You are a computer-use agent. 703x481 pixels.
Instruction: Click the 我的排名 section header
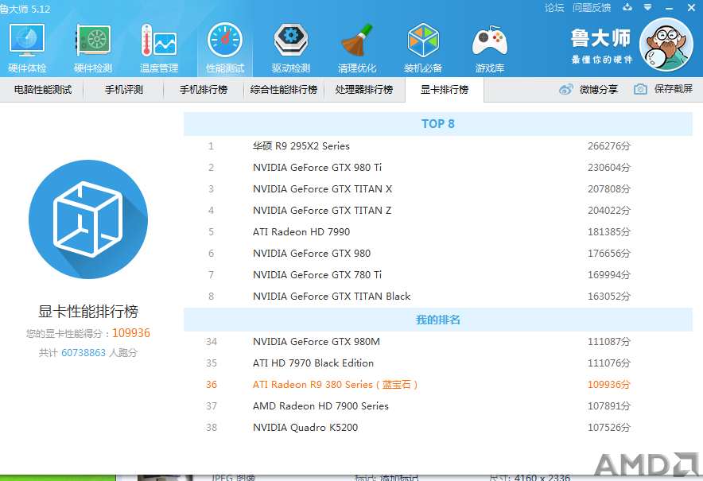(x=438, y=320)
